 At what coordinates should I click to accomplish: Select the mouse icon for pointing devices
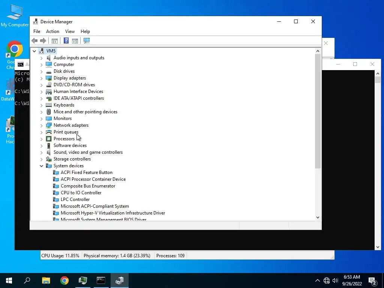(x=49, y=112)
